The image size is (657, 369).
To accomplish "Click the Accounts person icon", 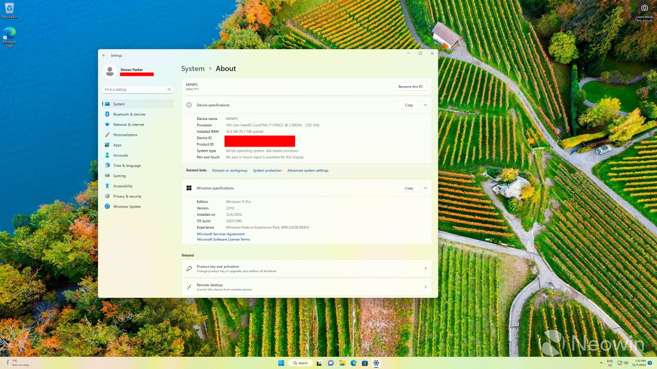I will tap(107, 155).
